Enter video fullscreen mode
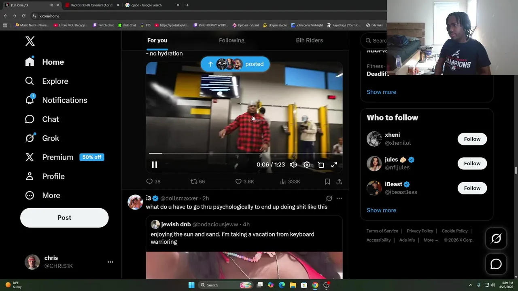The height and width of the screenshot is (291, 518). [334, 164]
